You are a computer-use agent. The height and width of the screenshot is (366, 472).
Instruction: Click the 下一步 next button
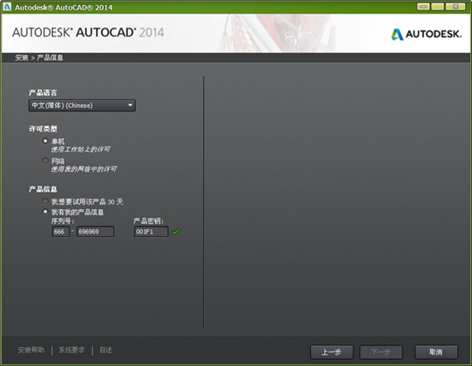point(381,352)
